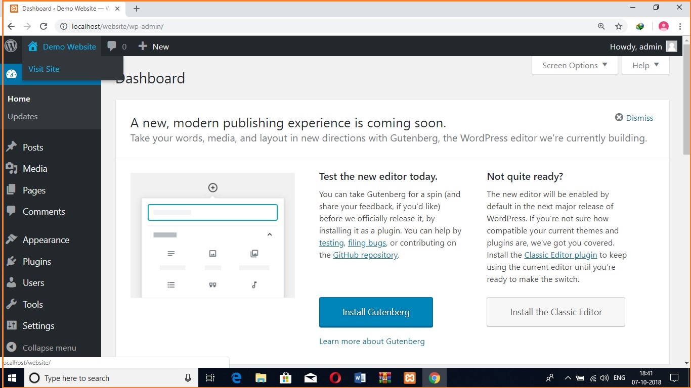Show hidden system tray icons
This screenshot has width=691, height=388.
click(568, 378)
